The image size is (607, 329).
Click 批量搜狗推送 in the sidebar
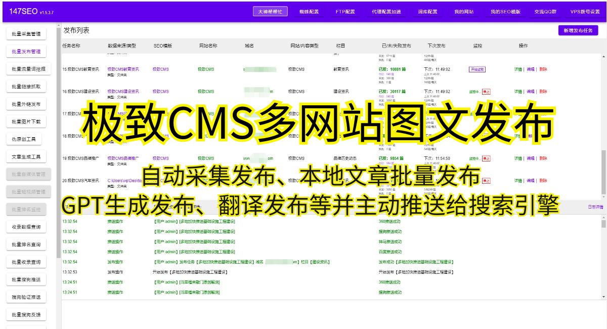tap(29, 280)
